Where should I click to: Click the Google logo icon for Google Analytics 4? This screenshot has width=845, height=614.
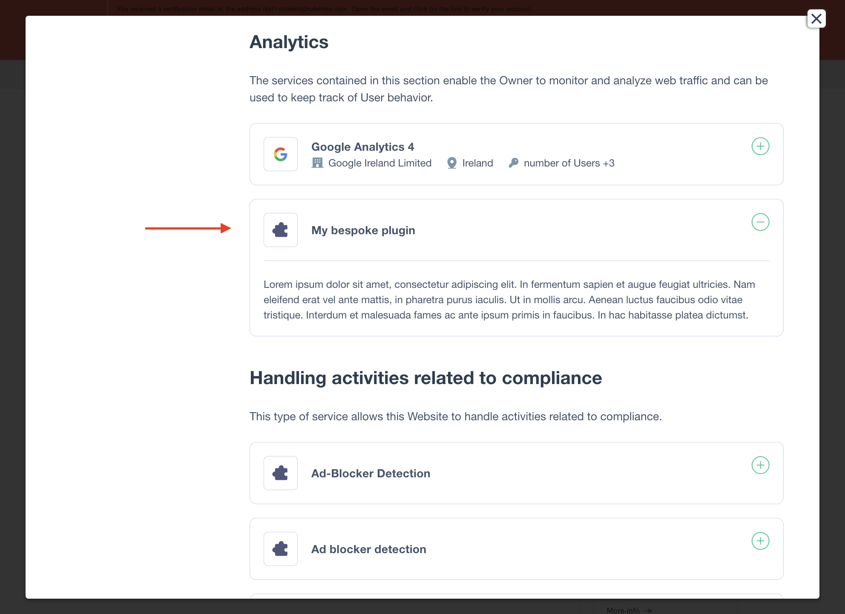(x=280, y=154)
